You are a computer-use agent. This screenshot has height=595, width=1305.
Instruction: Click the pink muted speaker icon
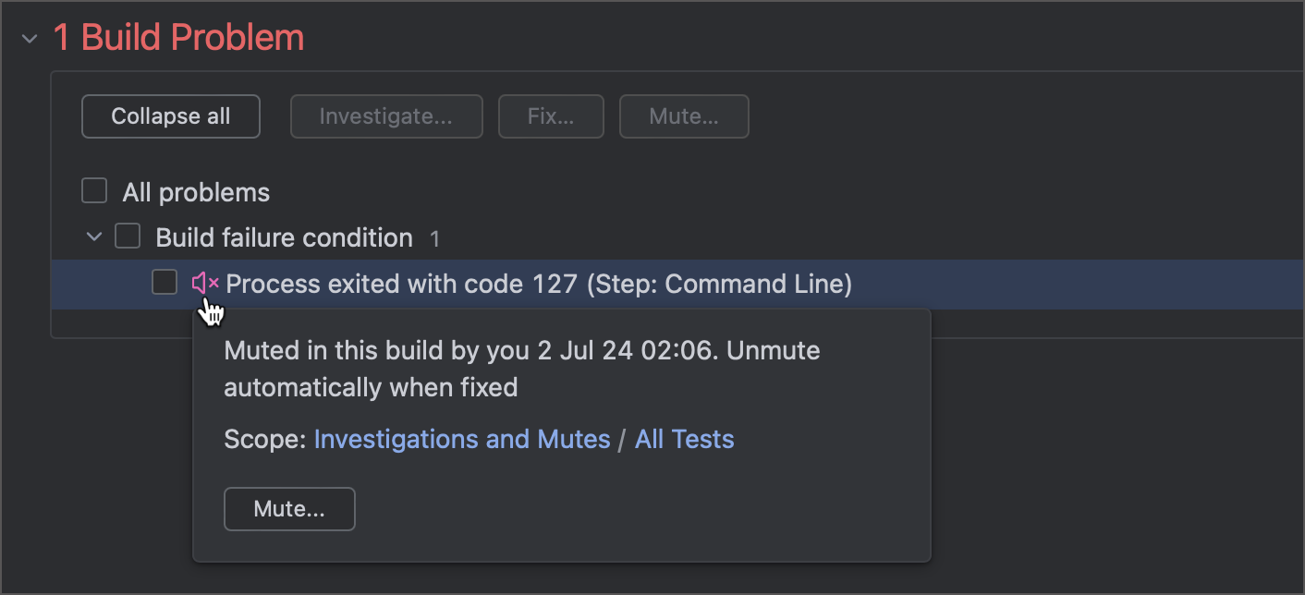pyautogui.click(x=204, y=284)
